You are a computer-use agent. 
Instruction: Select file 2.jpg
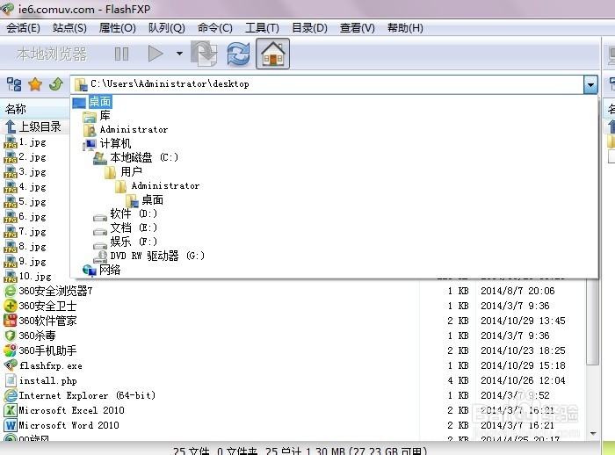(x=33, y=157)
